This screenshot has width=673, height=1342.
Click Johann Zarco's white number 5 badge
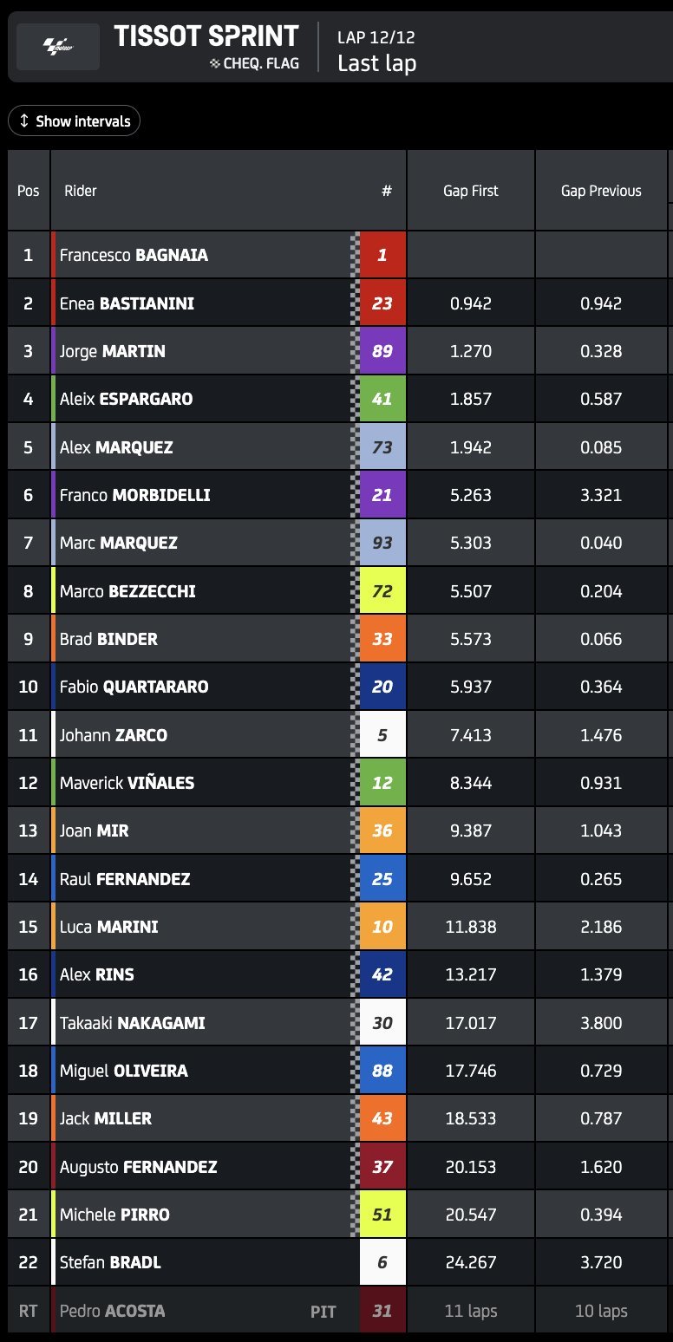[x=382, y=735]
